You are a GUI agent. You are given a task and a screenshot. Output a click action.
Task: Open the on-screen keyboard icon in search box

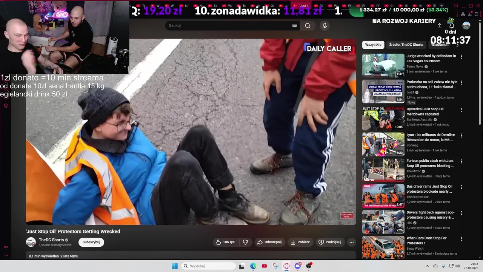pos(295,26)
